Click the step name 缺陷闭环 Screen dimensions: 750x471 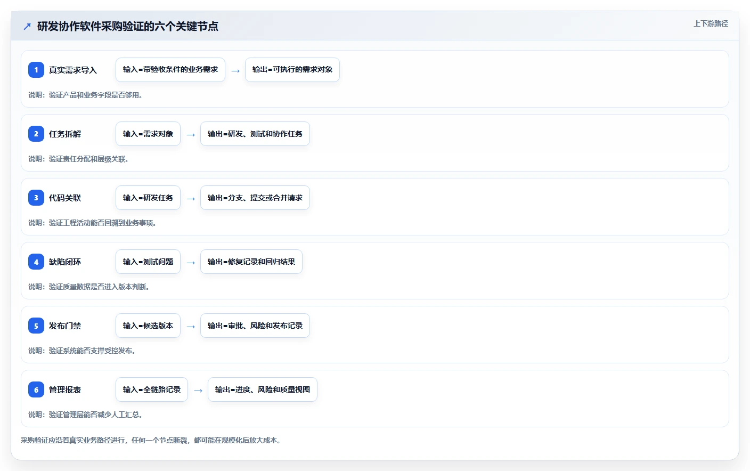pyautogui.click(x=65, y=262)
